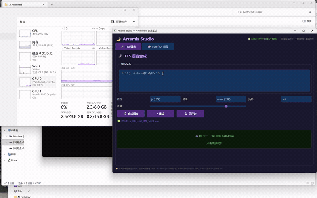Click the folder icon on the AI_Girlfriend Explorer tab

pos(6,4)
